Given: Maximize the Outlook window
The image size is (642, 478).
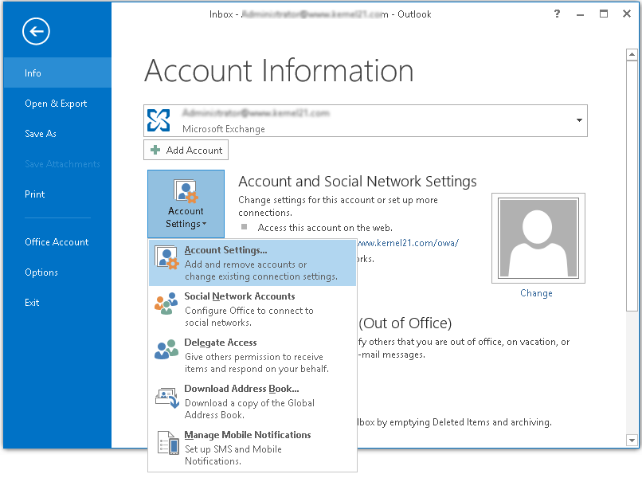Looking at the screenshot, I should [x=604, y=14].
